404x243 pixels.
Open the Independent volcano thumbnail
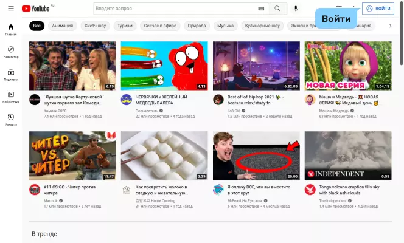click(348, 156)
